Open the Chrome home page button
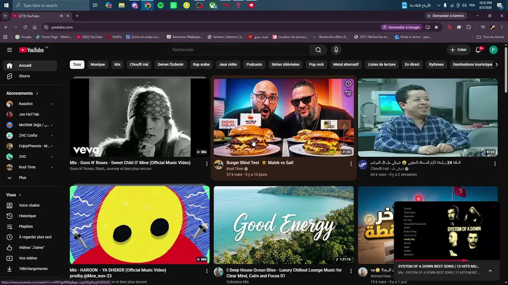508x285 pixels. (x=35, y=27)
